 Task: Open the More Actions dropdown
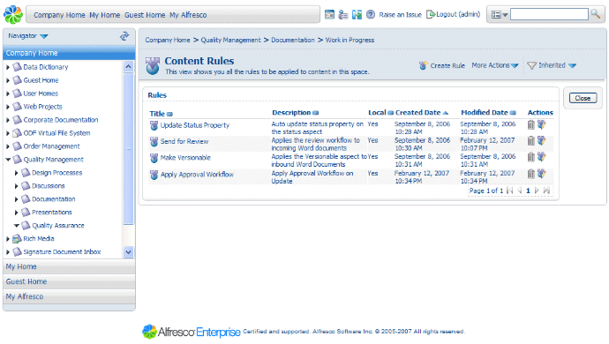tap(495, 65)
